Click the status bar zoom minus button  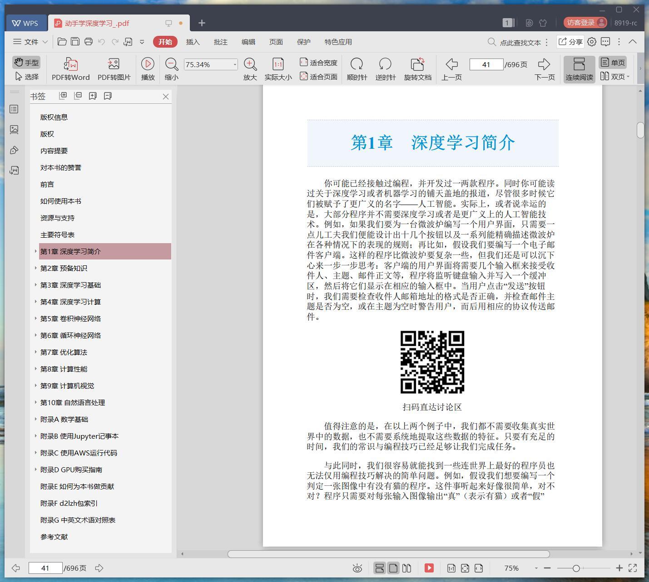(547, 568)
